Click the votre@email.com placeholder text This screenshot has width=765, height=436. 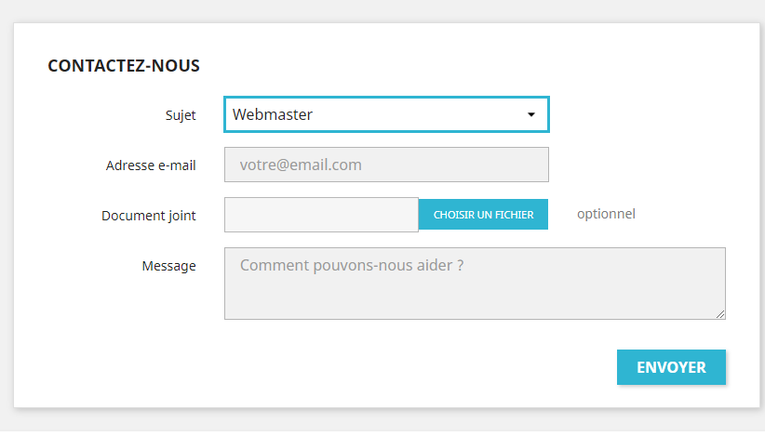tap(301, 165)
